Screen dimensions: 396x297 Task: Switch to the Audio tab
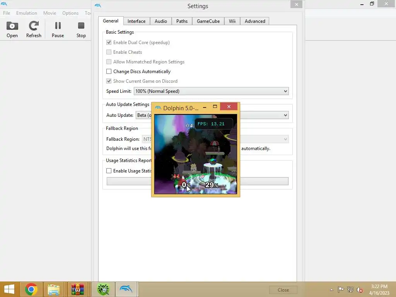coord(160,21)
